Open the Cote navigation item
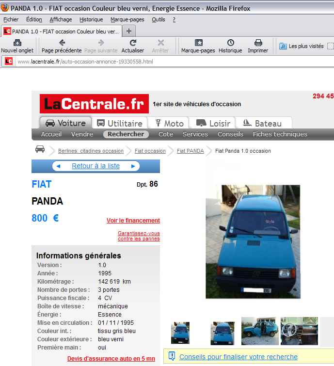This screenshot has width=334, height=366. pyautogui.click(x=166, y=134)
